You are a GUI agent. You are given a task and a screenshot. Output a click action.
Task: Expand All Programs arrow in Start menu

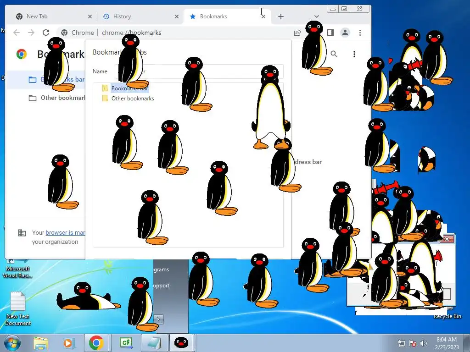[158, 319]
